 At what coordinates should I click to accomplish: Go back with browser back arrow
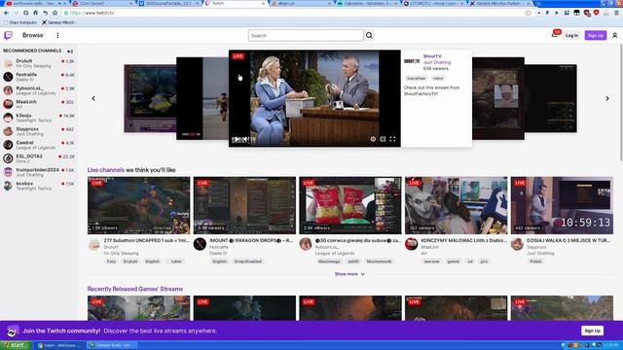tap(7, 13)
